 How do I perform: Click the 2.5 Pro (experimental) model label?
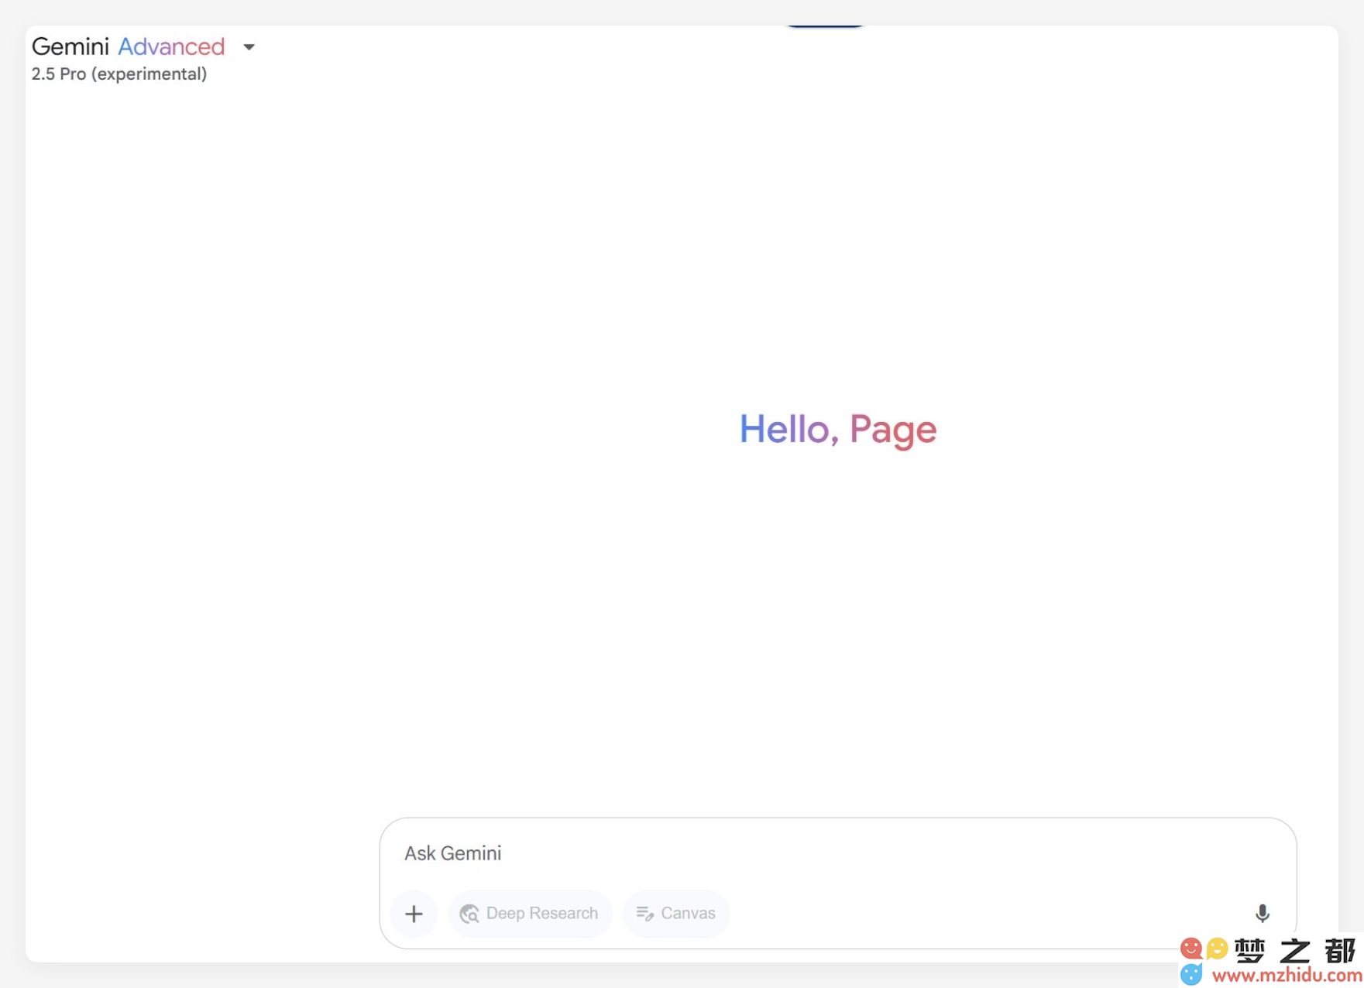[119, 74]
